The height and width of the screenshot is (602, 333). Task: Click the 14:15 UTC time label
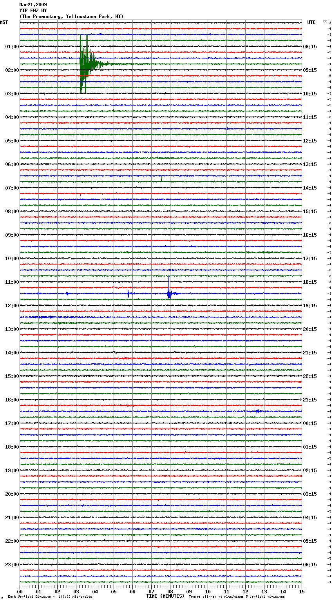pyautogui.click(x=310, y=188)
